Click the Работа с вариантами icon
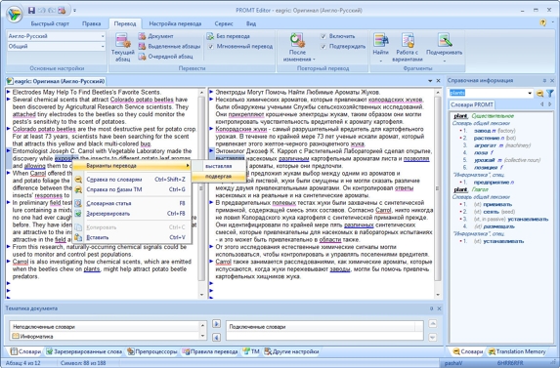The height and width of the screenshot is (368, 560). point(408,40)
